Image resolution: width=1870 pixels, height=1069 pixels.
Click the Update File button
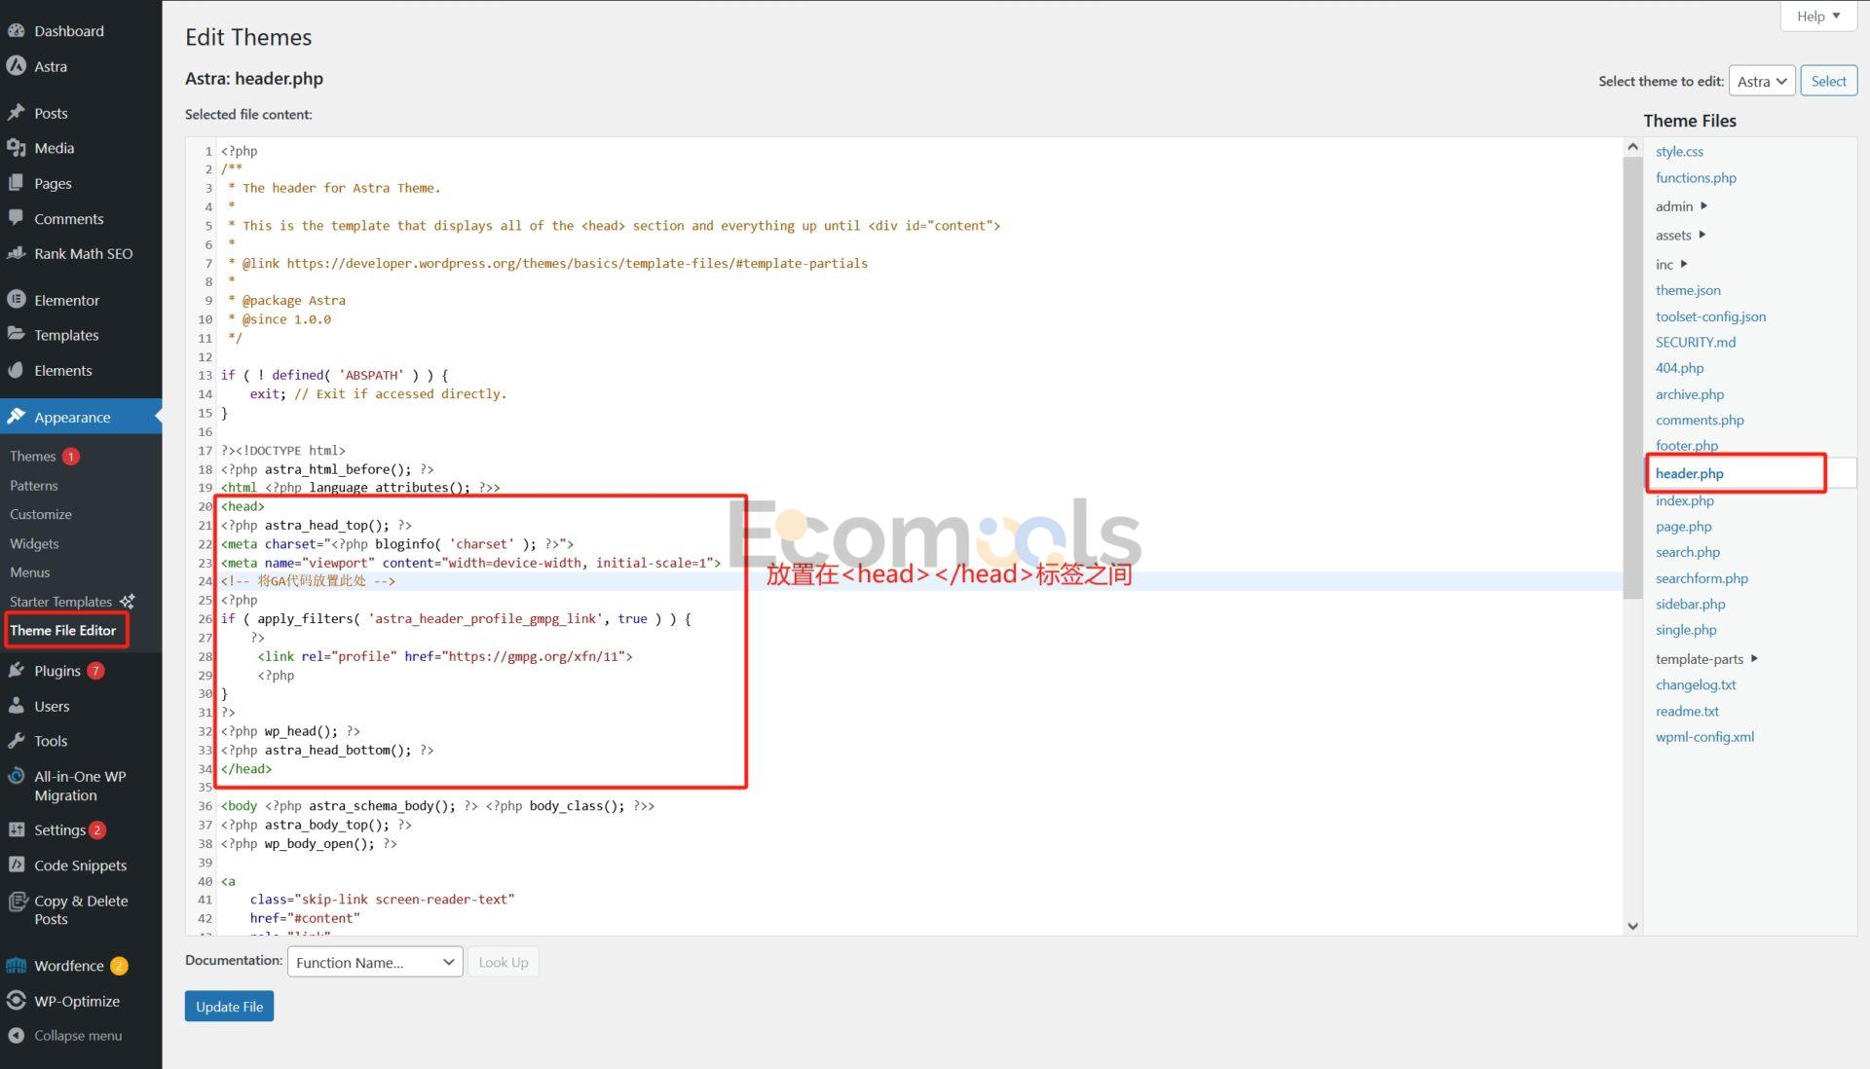tap(229, 1006)
